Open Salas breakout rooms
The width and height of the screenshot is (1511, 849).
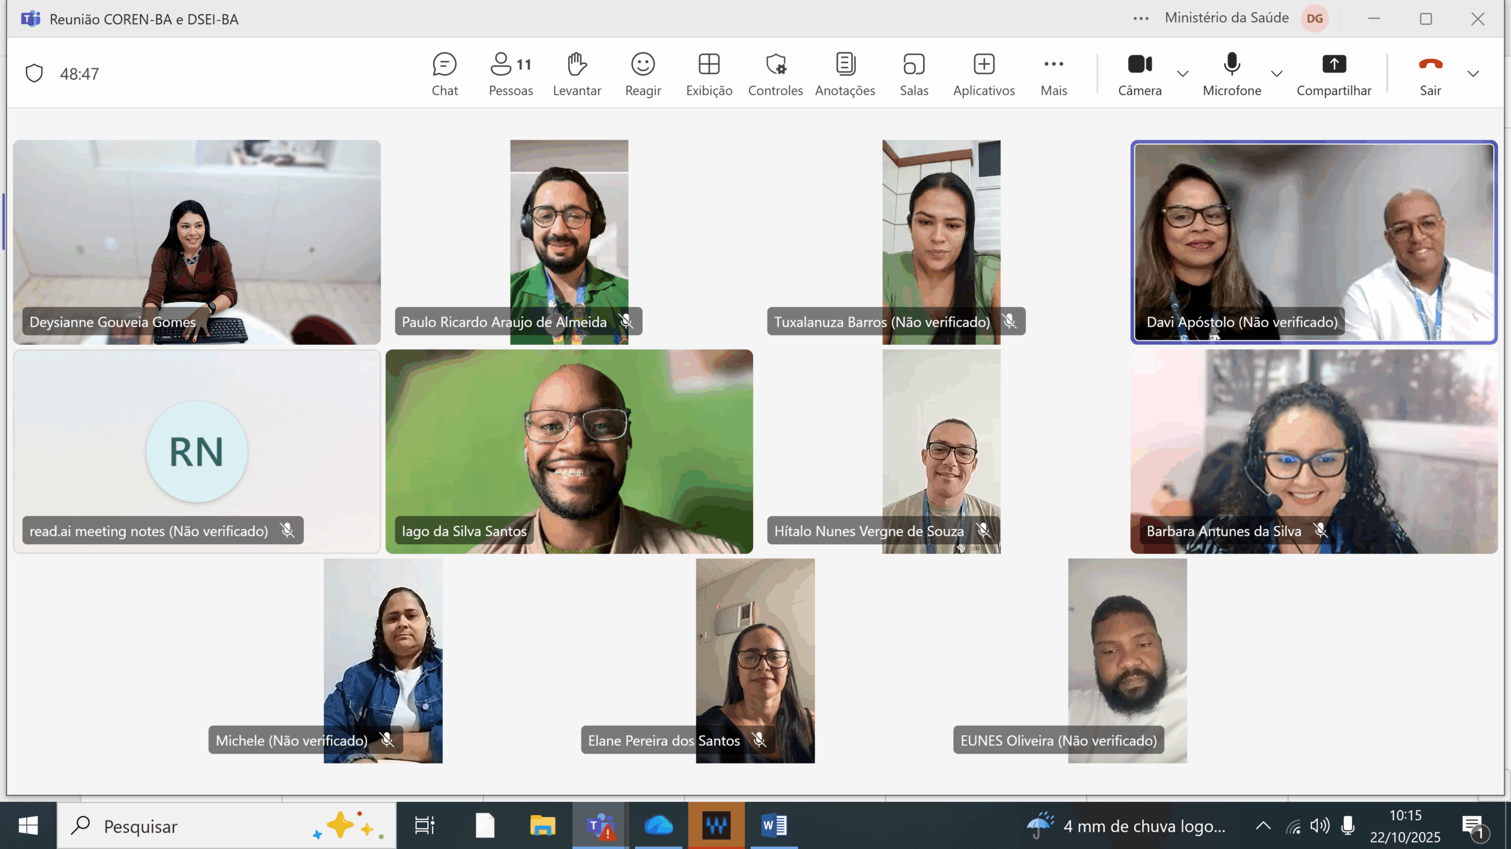coord(914,74)
